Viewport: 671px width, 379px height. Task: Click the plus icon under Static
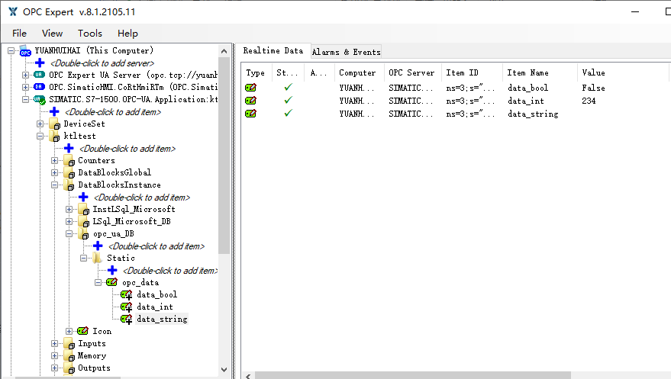pos(112,270)
